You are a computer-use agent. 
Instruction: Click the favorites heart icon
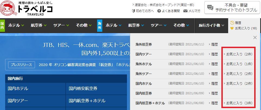[x=232, y=28]
